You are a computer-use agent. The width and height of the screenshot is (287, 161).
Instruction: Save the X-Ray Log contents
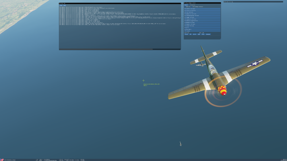64,5
